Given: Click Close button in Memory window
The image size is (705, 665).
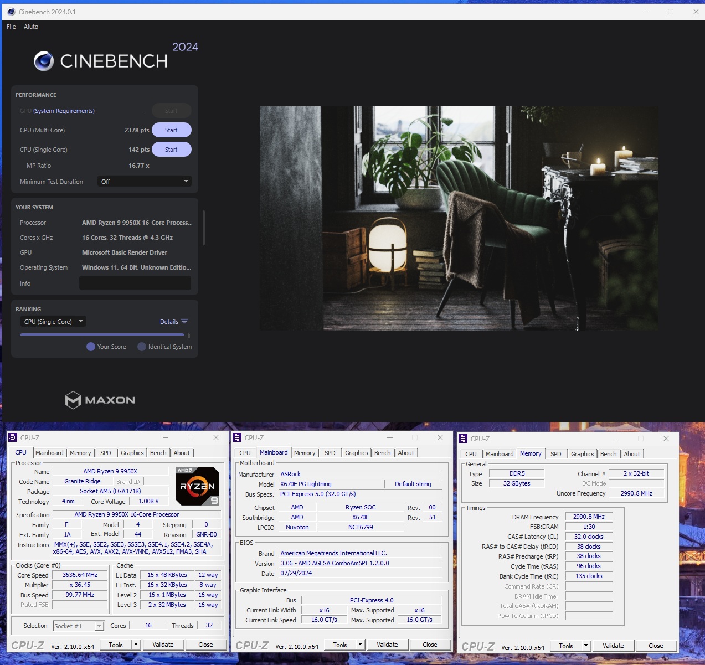Looking at the screenshot, I should pos(656,646).
